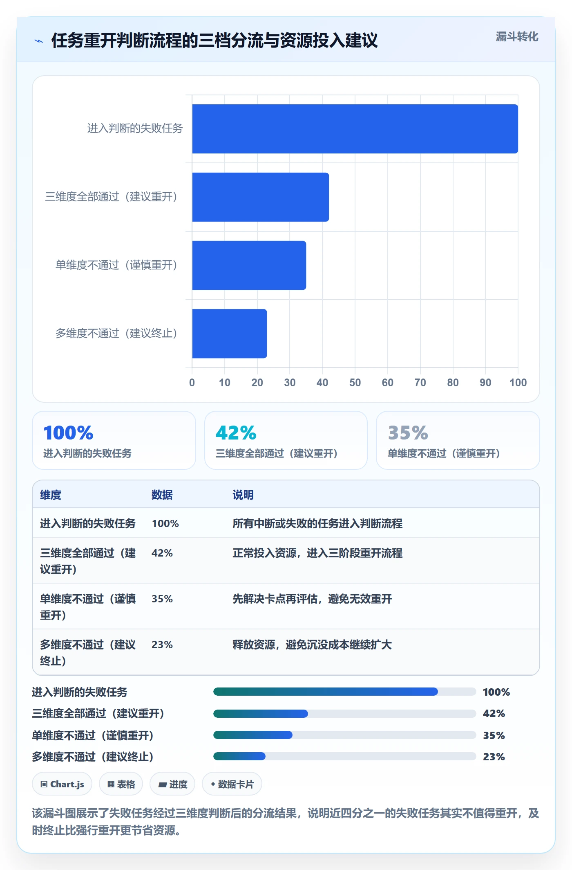Click the x-axis tick label 100
This screenshot has height=870, width=572.
[518, 383]
